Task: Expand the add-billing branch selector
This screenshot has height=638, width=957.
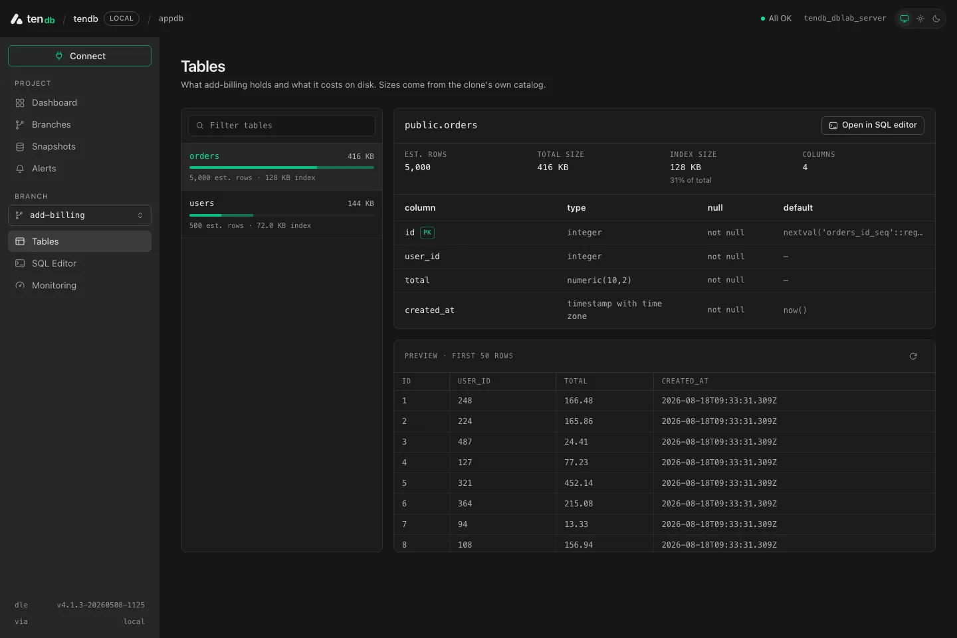Action: pos(80,215)
